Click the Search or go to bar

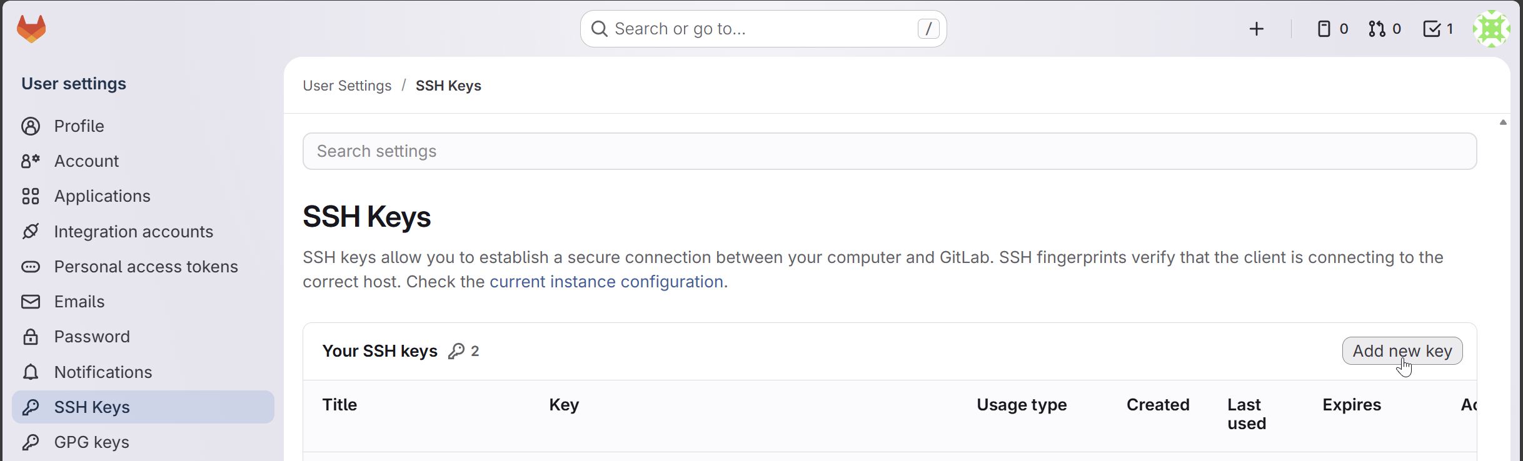(762, 28)
